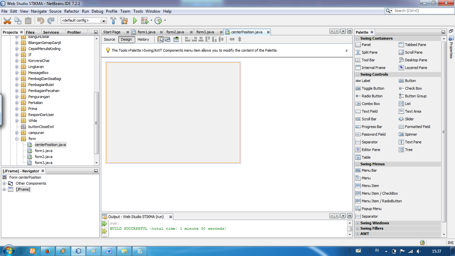This screenshot has height=256, width=455.
Task: Toggle horizontal resizability with the double-arrow icon
Action: (232, 39)
